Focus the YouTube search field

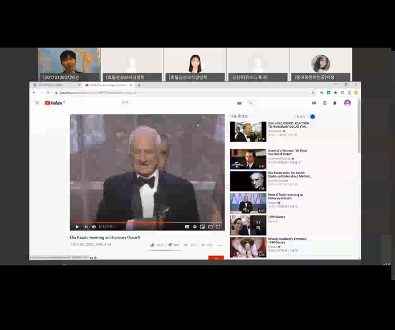point(176,103)
